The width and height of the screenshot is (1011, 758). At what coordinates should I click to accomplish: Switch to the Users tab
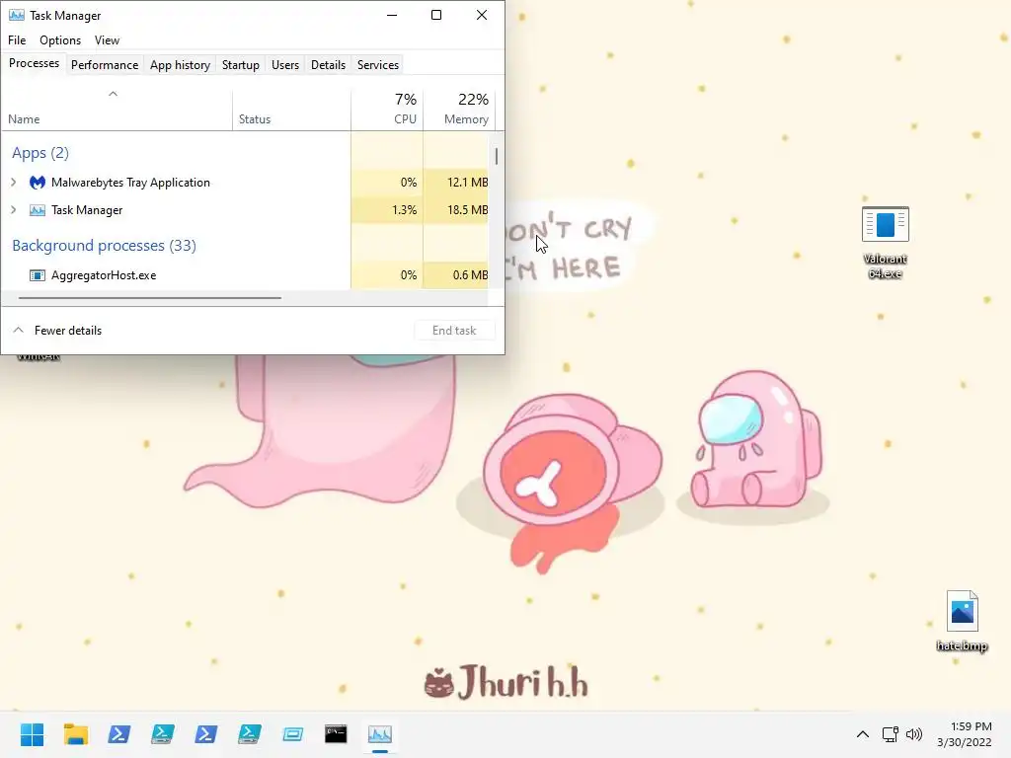285,65
